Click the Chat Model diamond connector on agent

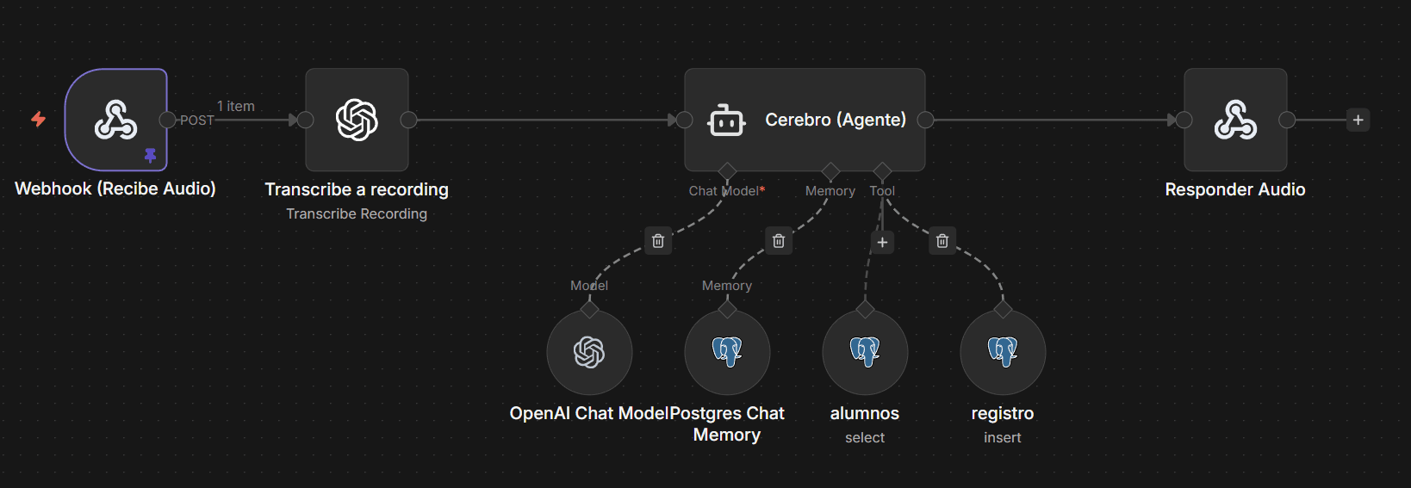point(727,170)
